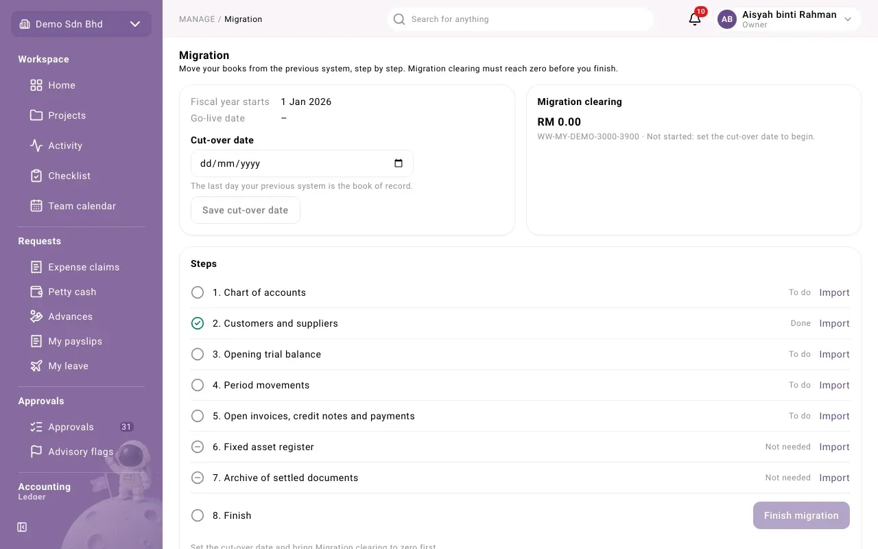Click the Expense claims receipt icon
Viewport: 878px width, 549px height.
(x=36, y=267)
